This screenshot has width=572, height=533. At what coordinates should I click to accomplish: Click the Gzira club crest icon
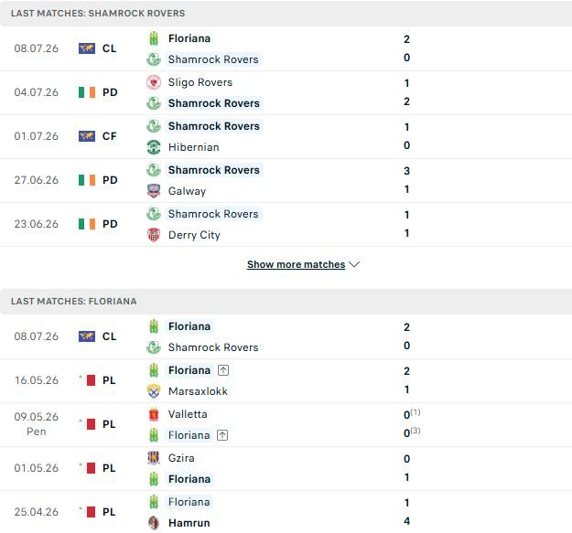pyautogui.click(x=154, y=458)
